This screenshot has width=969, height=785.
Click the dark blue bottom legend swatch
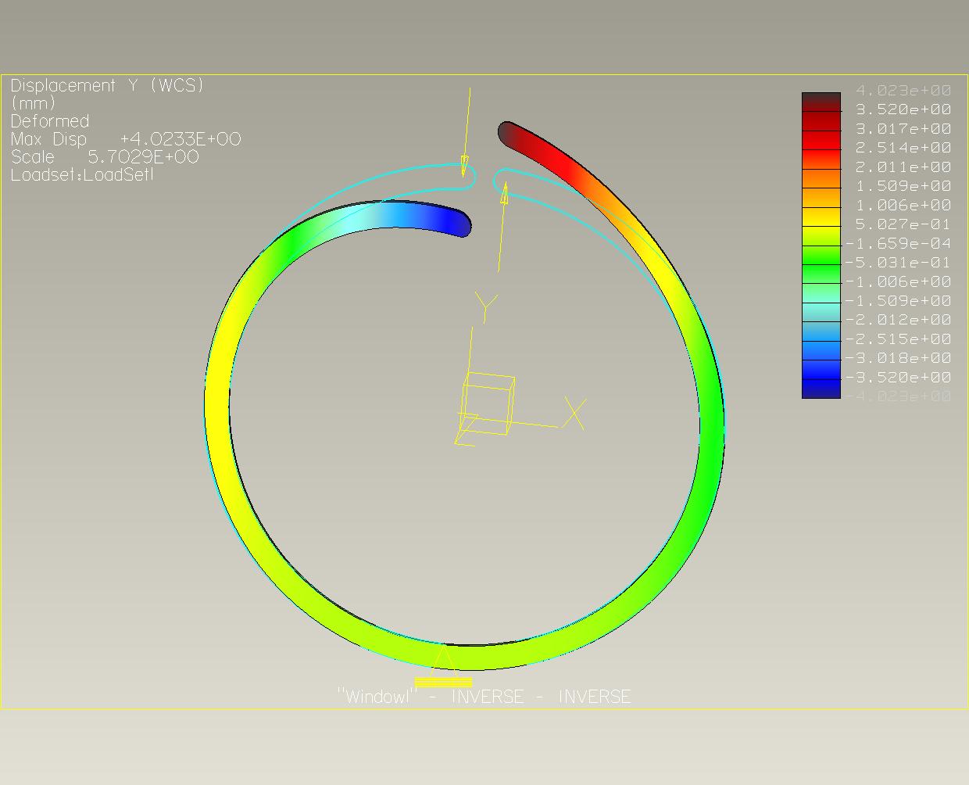tap(821, 389)
